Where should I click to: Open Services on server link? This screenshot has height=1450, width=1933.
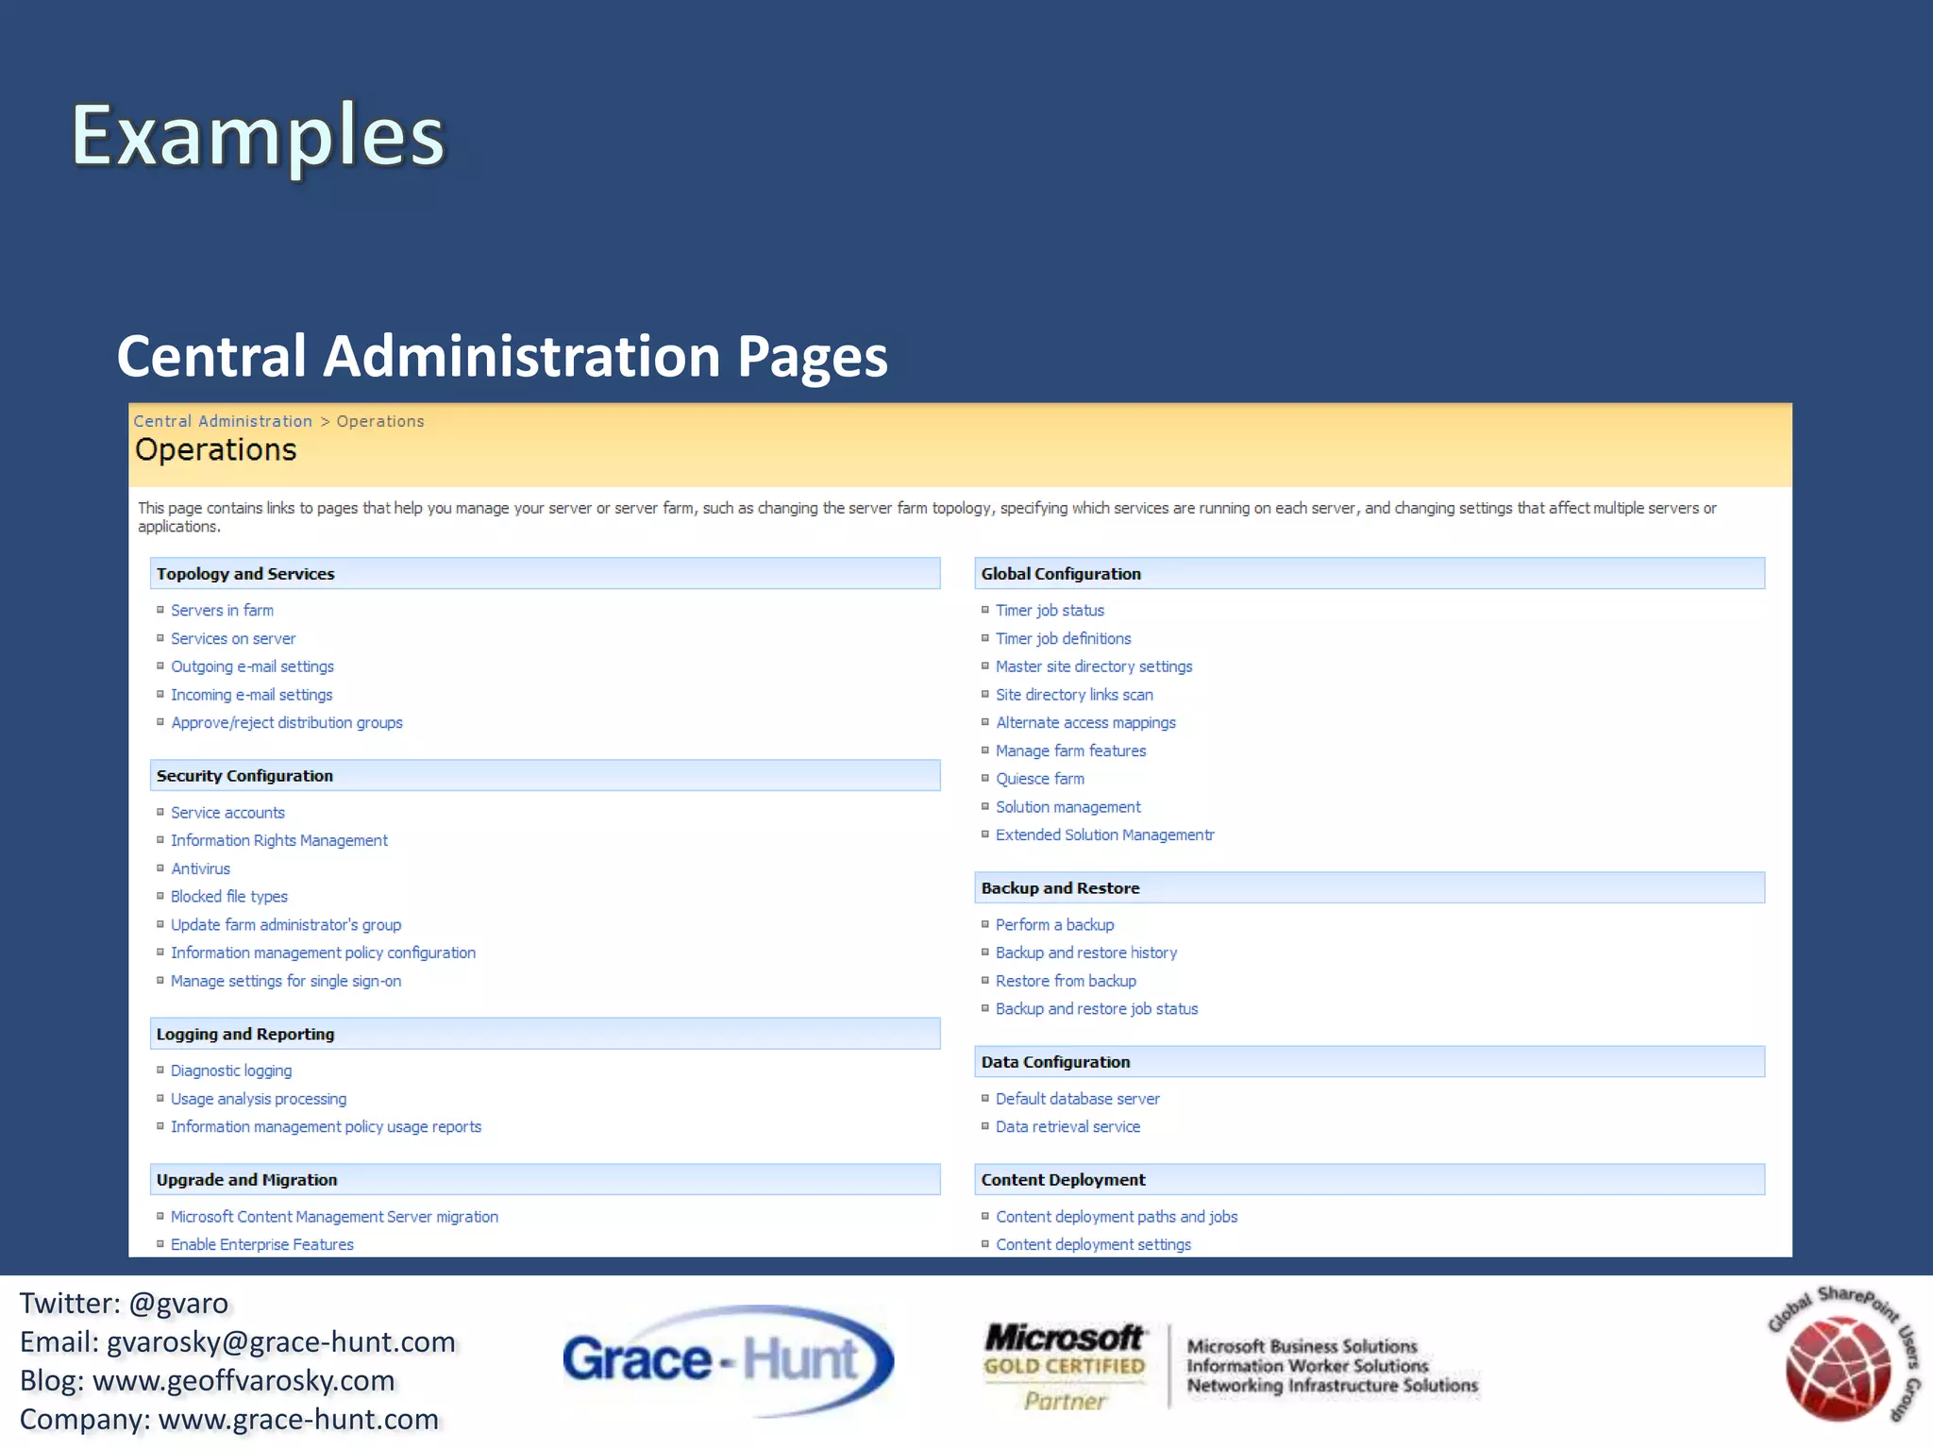coord(233,639)
